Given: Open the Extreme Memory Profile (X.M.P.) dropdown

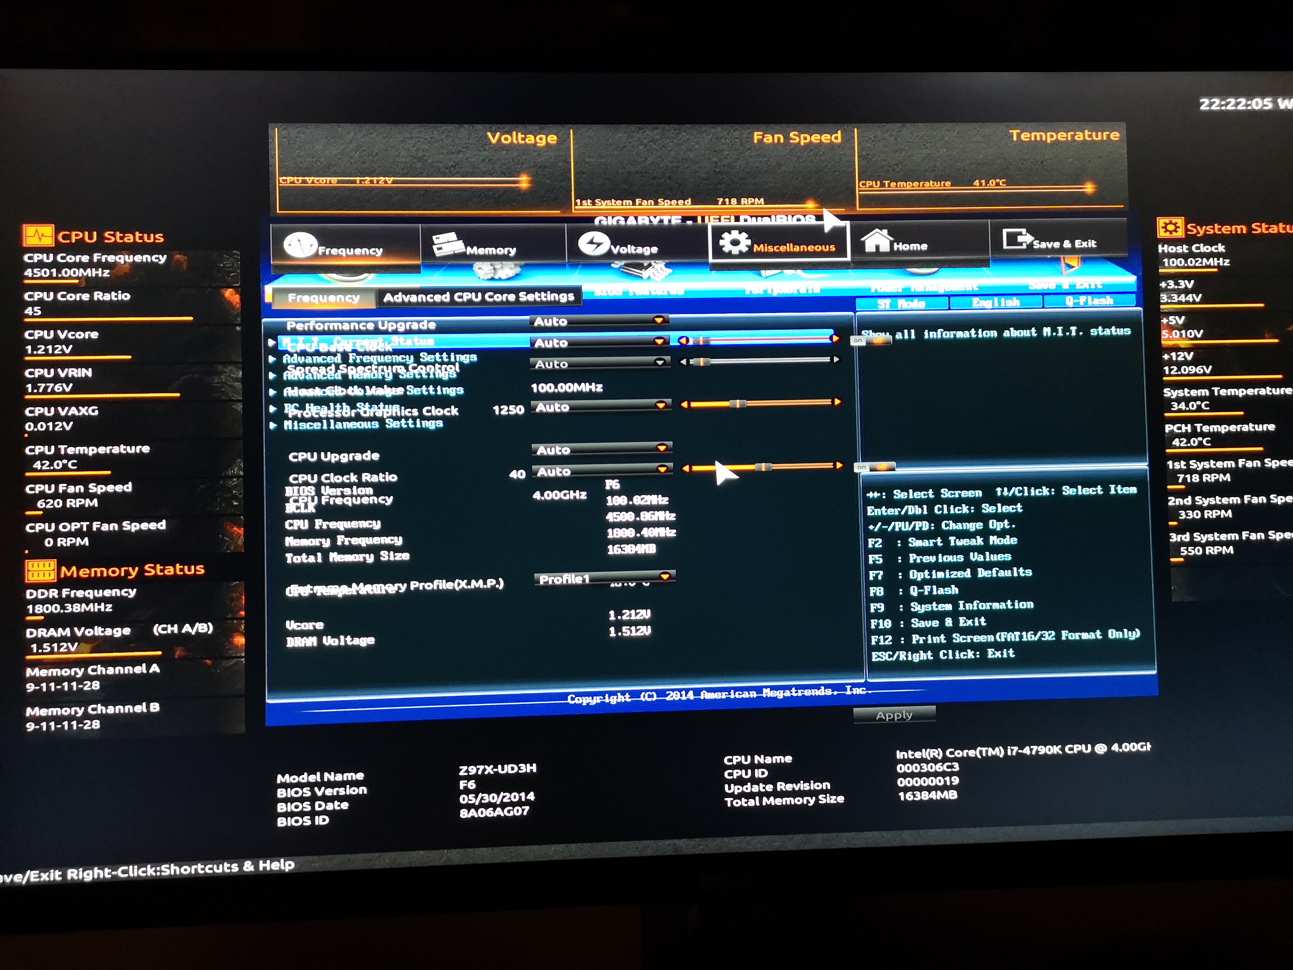Looking at the screenshot, I should pos(604,578).
